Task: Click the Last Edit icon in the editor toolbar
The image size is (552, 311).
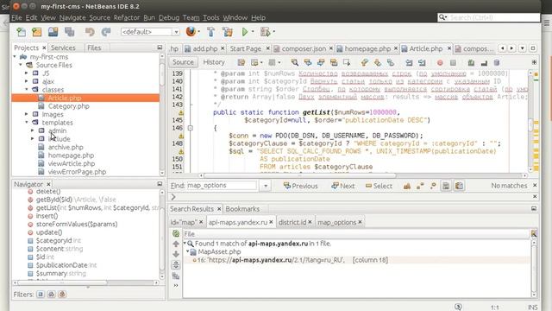Action: click(x=241, y=62)
